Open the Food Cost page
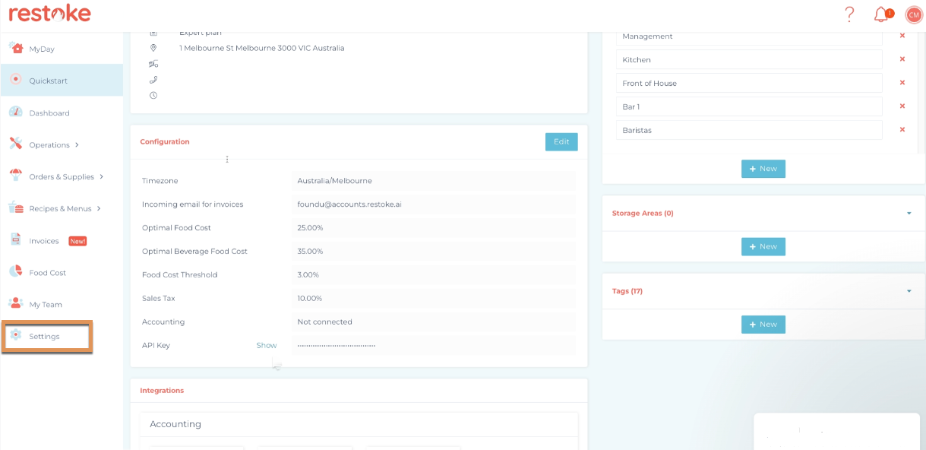The height and width of the screenshot is (450, 926). pyautogui.click(x=47, y=273)
